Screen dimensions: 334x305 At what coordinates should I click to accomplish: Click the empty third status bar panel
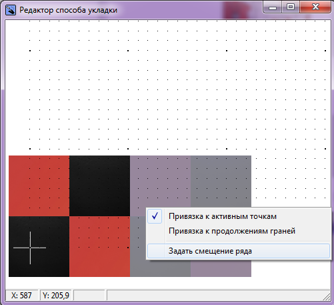[89, 296]
